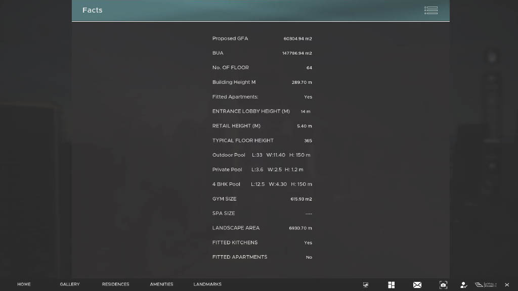Close the app using the X icon
Screen dimensions: 518x291
507,285
